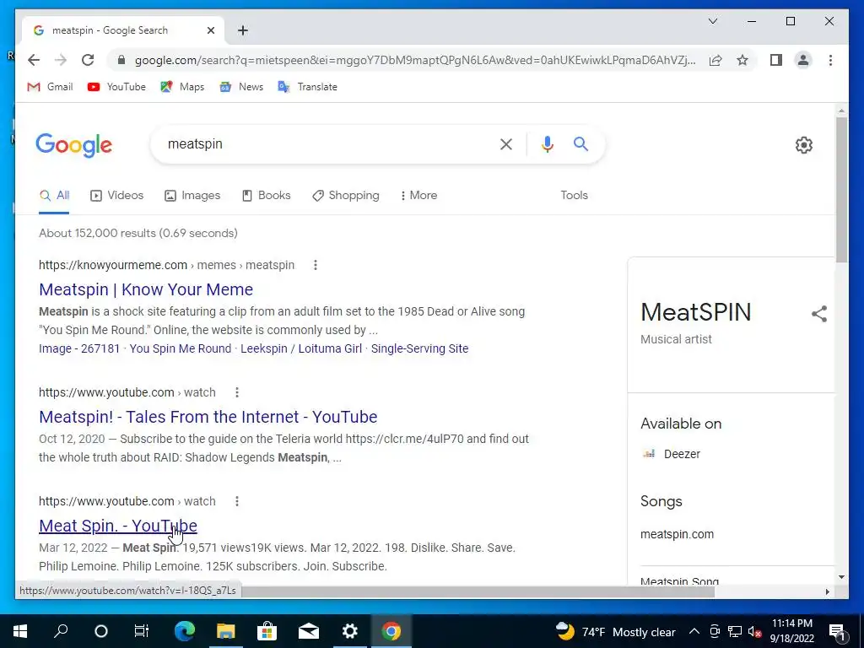Reload the current Google search page

pyautogui.click(x=88, y=60)
